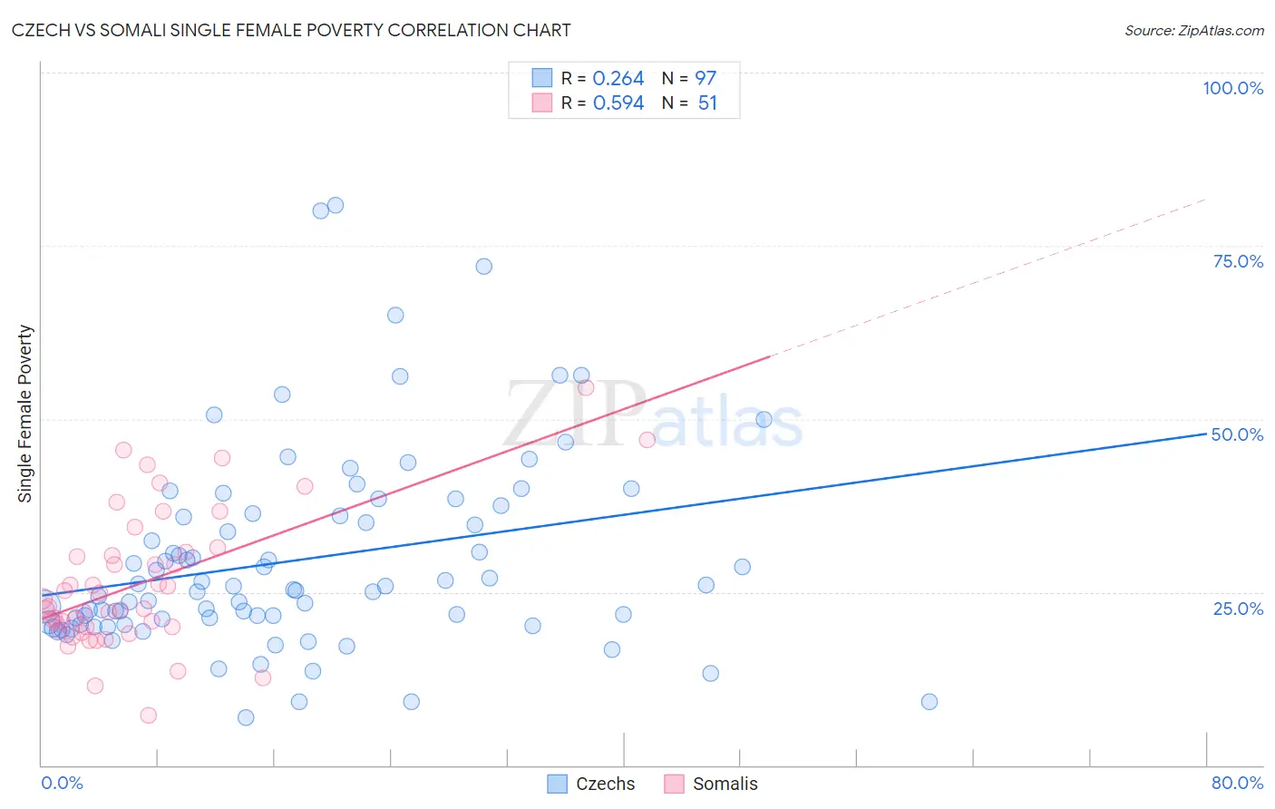Click the pink Somalis legend swatch at bottom

tap(674, 784)
